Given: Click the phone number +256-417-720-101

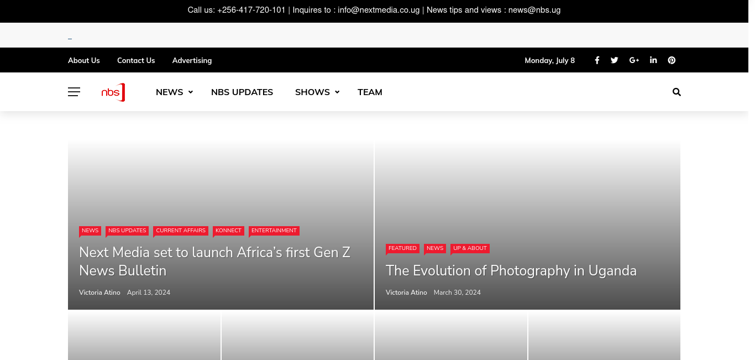Looking at the screenshot, I should tap(251, 10).
